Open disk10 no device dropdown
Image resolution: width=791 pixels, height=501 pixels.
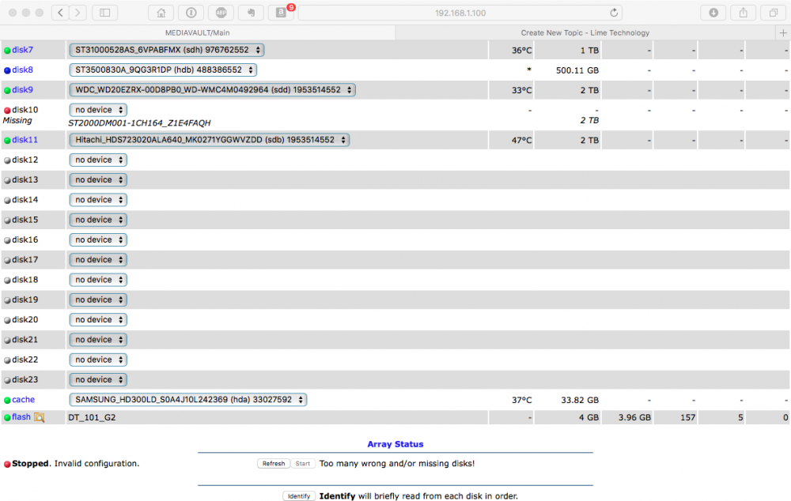coord(98,109)
